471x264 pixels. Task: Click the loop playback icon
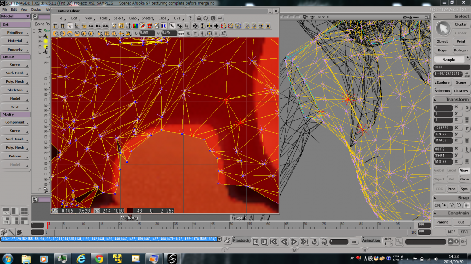pyautogui.click(x=314, y=242)
